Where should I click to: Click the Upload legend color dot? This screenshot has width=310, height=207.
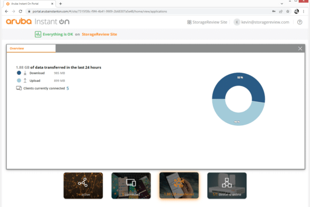[x=19, y=81]
